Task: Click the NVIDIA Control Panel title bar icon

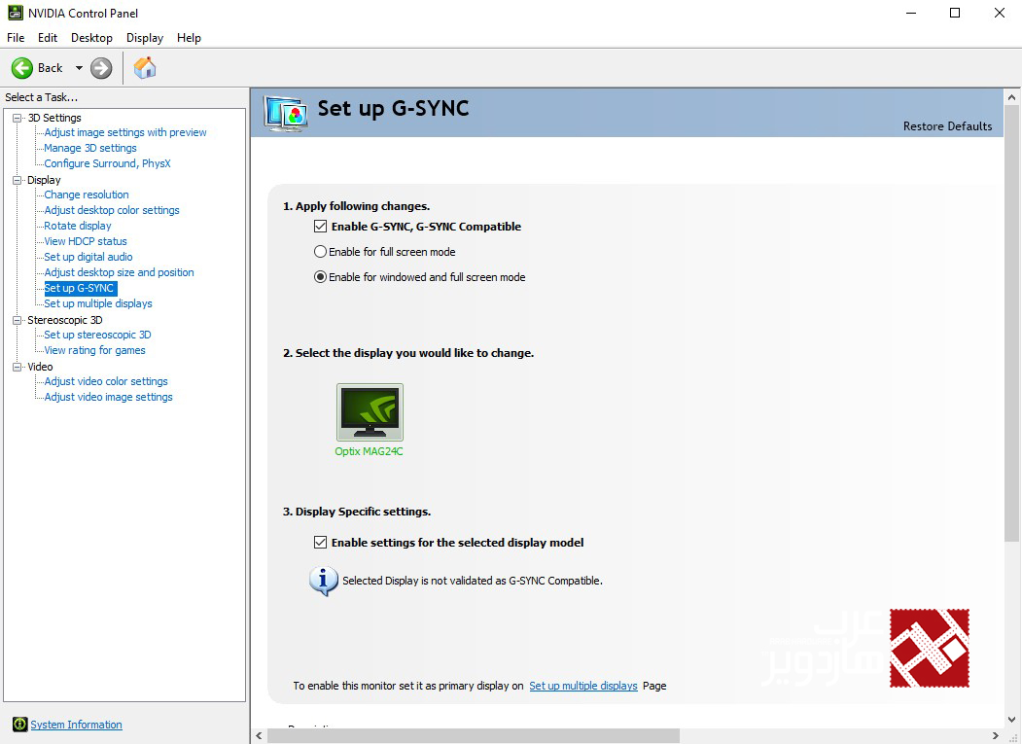Action: pyautogui.click(x=15, y=13)
